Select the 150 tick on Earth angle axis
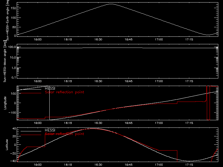The image size is (223, 167). (13, 8)
